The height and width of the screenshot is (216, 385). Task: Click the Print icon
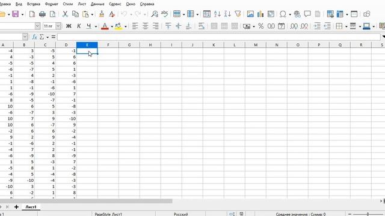pyautogui.click(x=42, y=14)
